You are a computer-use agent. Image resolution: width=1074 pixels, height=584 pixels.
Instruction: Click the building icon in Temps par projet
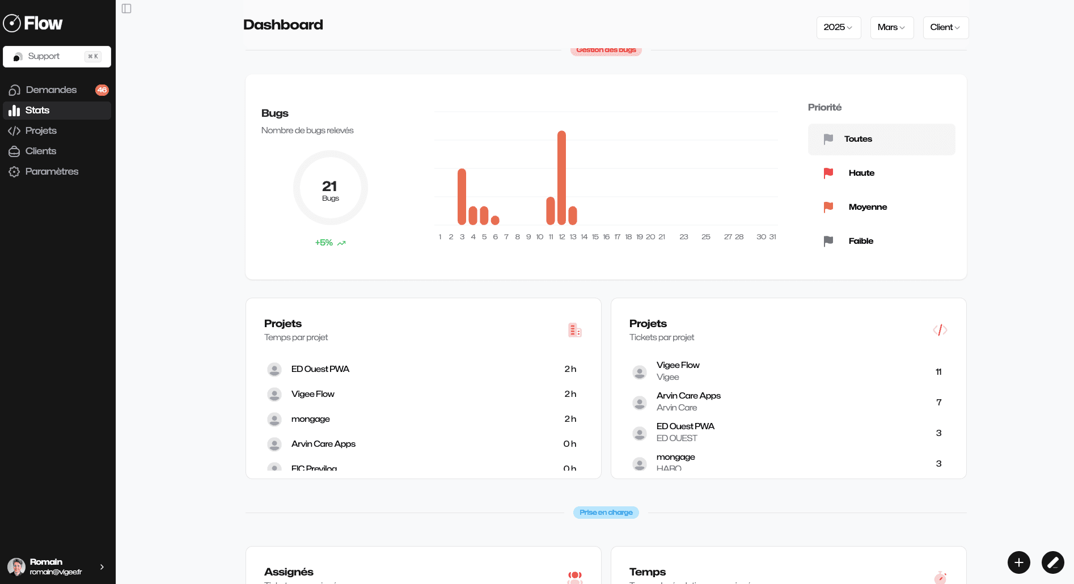point(574,330)
